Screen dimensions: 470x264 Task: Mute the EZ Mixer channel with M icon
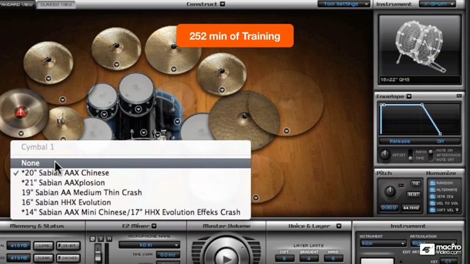coord(109,238)
